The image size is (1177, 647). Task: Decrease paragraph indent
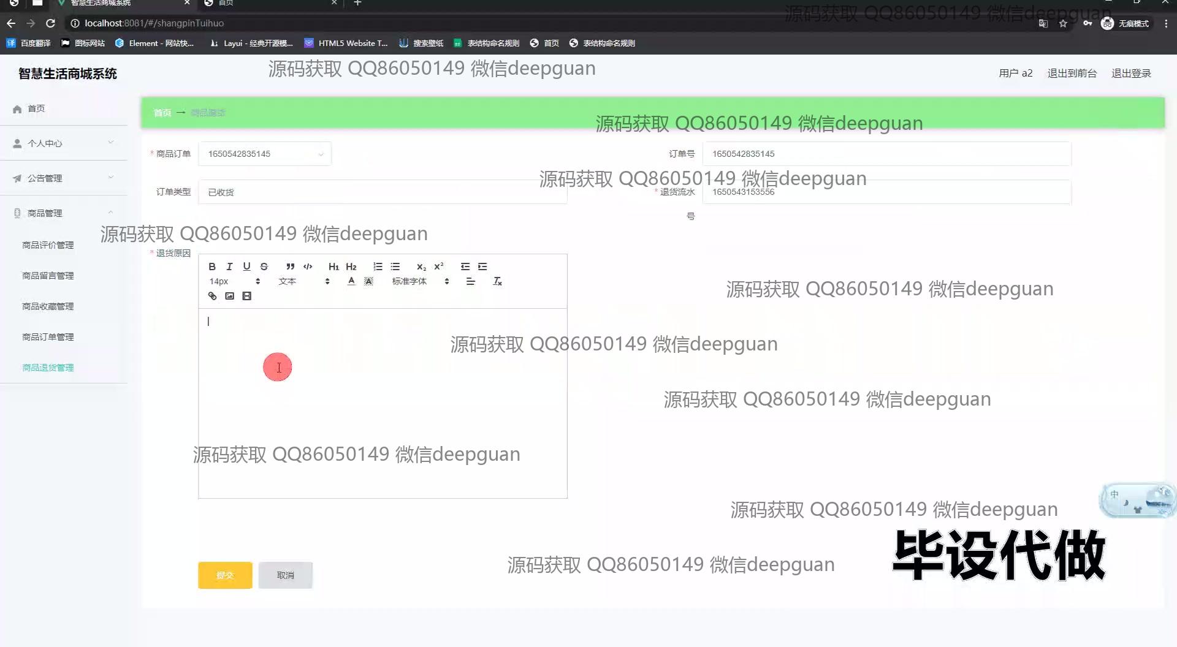coord(465,267)
